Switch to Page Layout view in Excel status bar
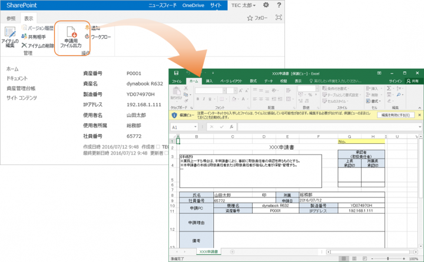 (x=355, y=258)
